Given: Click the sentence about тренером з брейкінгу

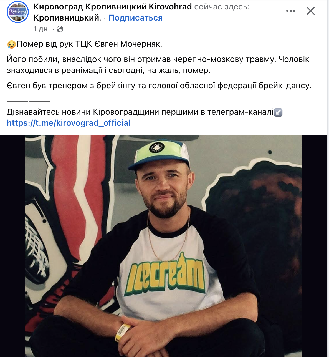Looking at the screenshot, I should [x=159, y=86].
